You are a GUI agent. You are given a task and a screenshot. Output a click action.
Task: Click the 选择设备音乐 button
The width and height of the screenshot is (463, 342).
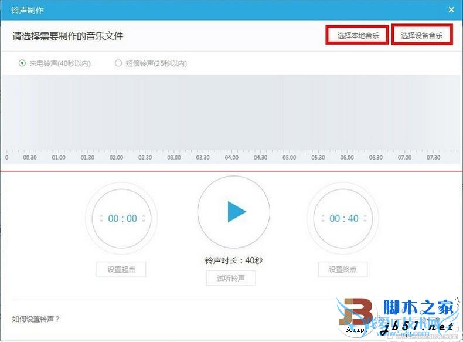click(x=421, y=35)
